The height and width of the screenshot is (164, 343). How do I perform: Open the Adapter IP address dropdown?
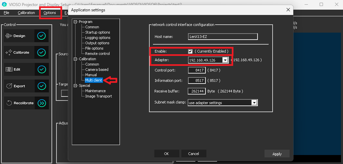click(225, 60)
